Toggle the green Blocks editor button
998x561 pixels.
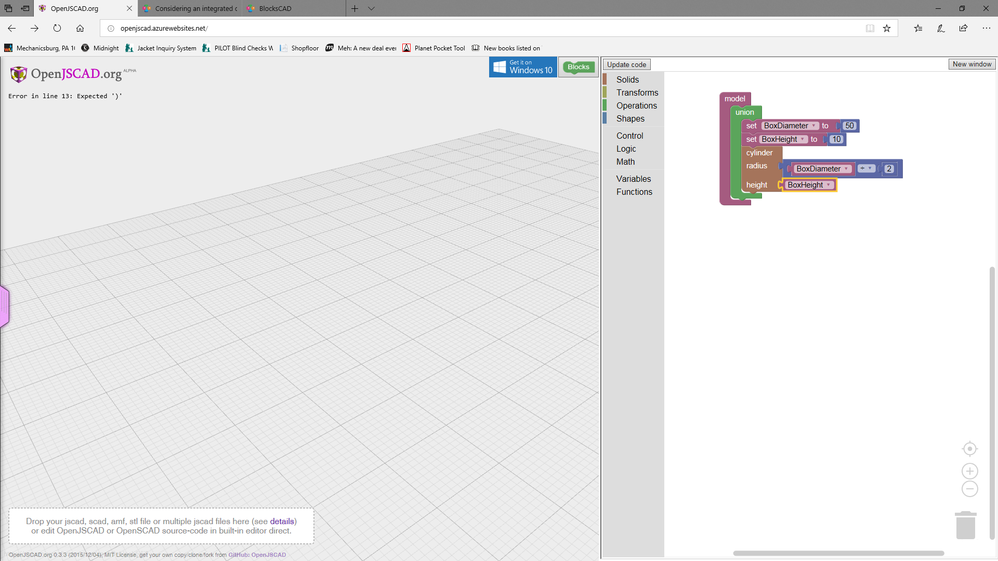pyautogui.click(x=578, y=67)
